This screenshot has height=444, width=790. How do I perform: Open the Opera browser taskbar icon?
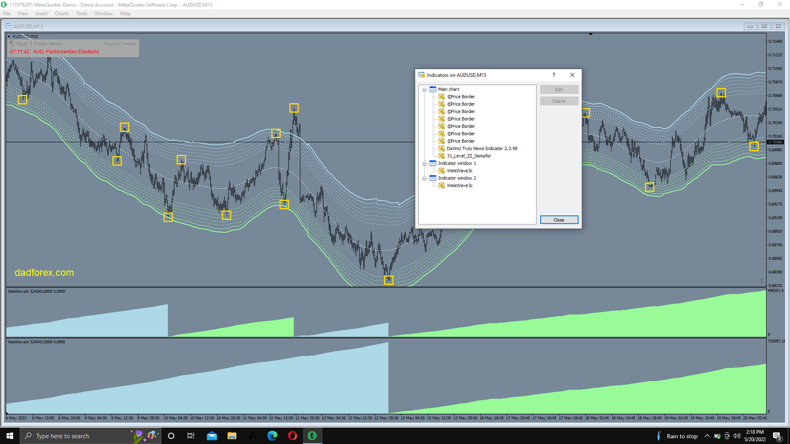(293, 436)
